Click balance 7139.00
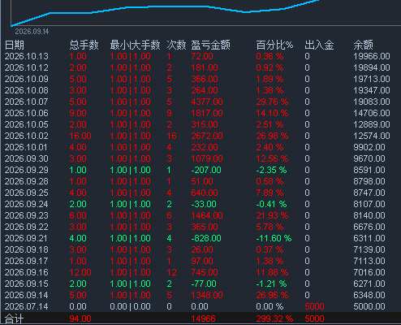 coord(369,249)
